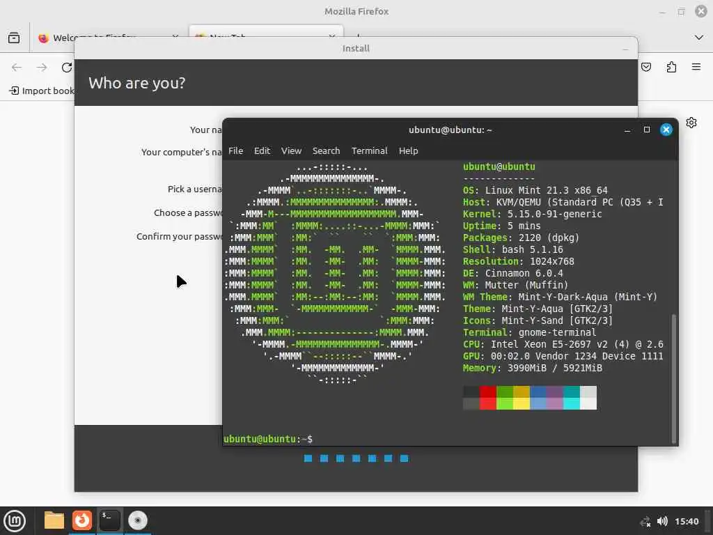The image size is (713, 535).
Task: Click the Install window title bar
Action: pyautogui.click(x=356, y=48)
